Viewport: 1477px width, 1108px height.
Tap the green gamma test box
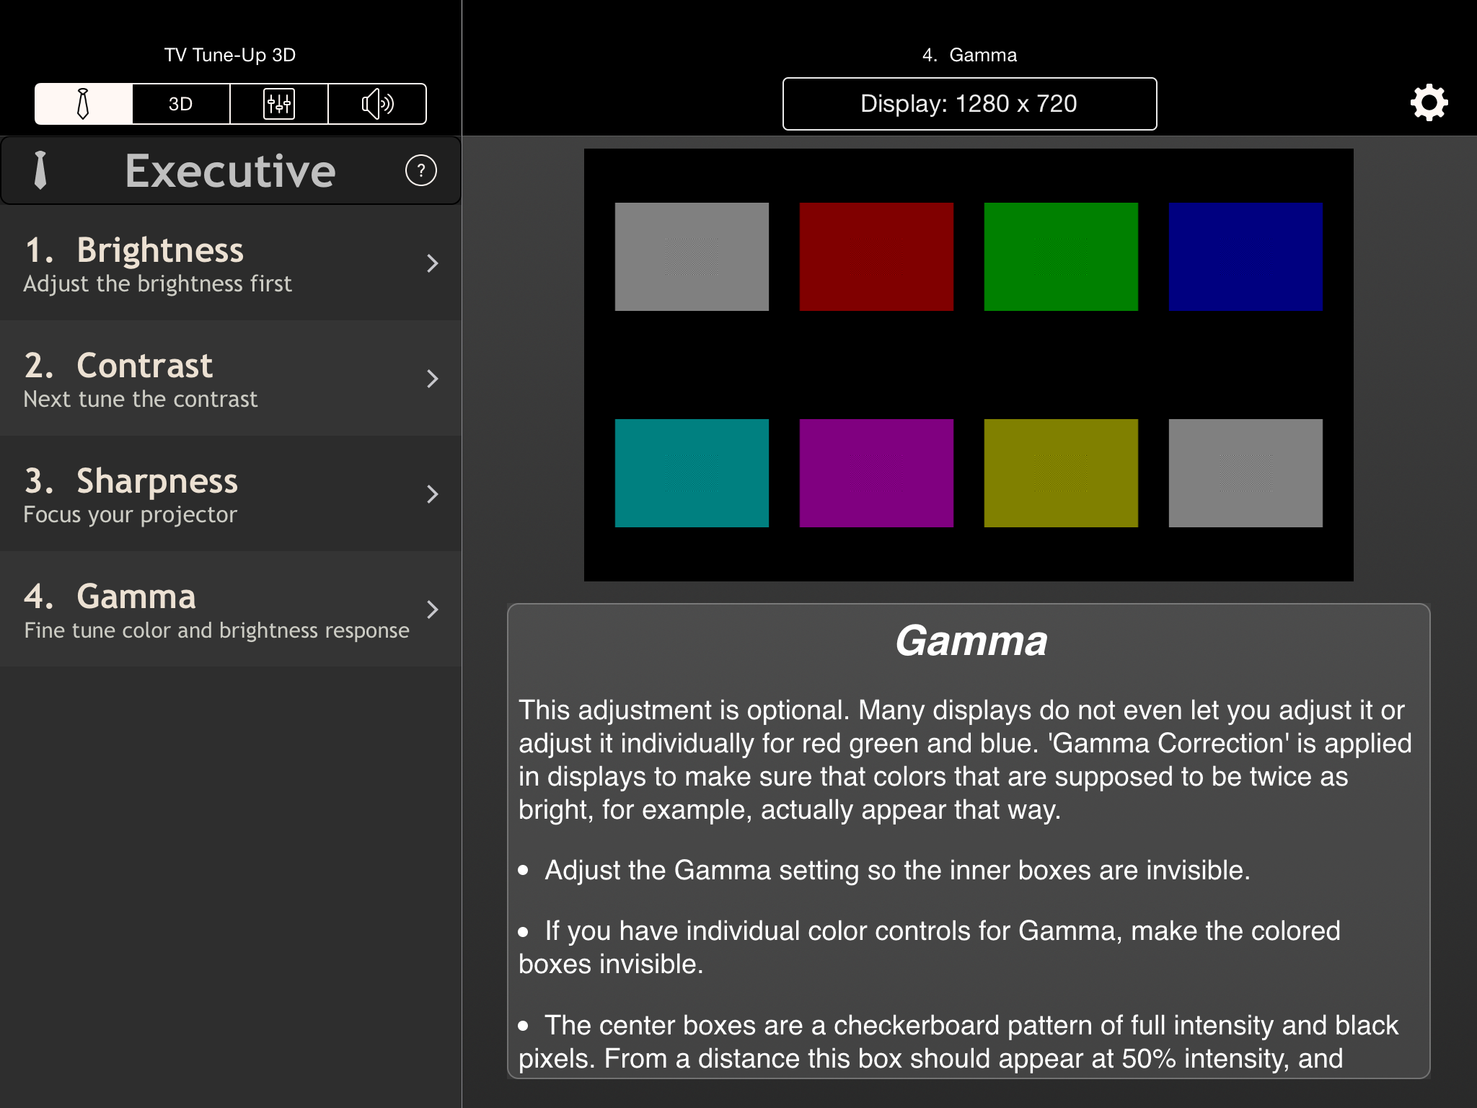pyautogui.click(x=1061, y=257)
